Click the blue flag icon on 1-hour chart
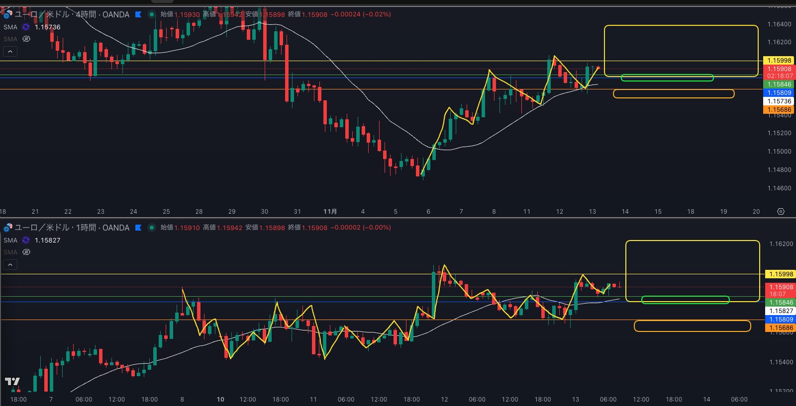Screen dimensions: 796x406 pyautogui.click(x=138, y=228)
